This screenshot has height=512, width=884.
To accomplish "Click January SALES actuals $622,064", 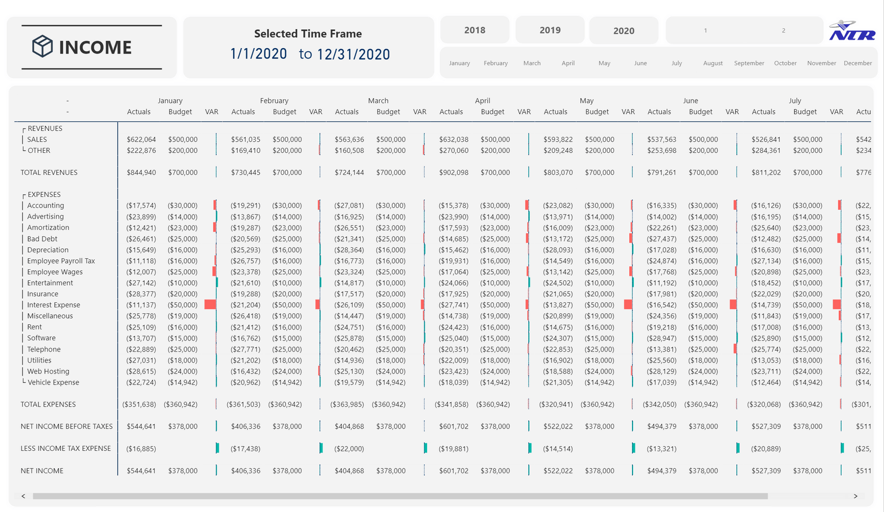I will pos(141,140).
